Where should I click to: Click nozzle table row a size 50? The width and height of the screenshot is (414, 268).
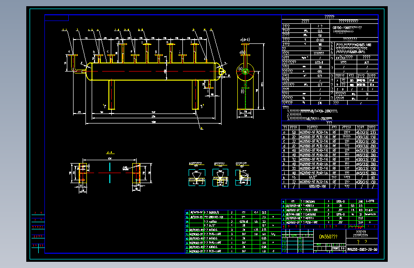pos(294,132)
